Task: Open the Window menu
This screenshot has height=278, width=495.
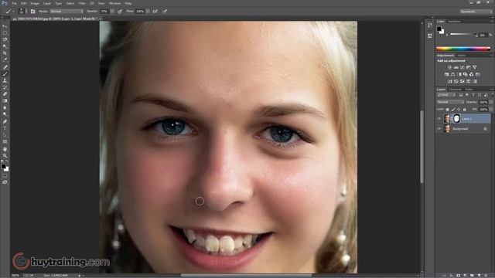Action: [115, 3]
